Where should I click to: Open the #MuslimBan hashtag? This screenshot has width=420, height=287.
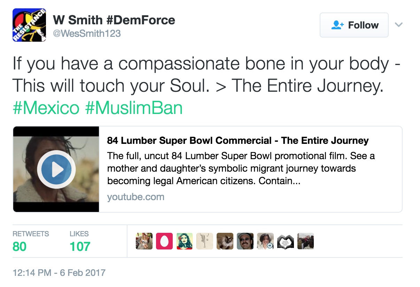(x=134, y=108)
